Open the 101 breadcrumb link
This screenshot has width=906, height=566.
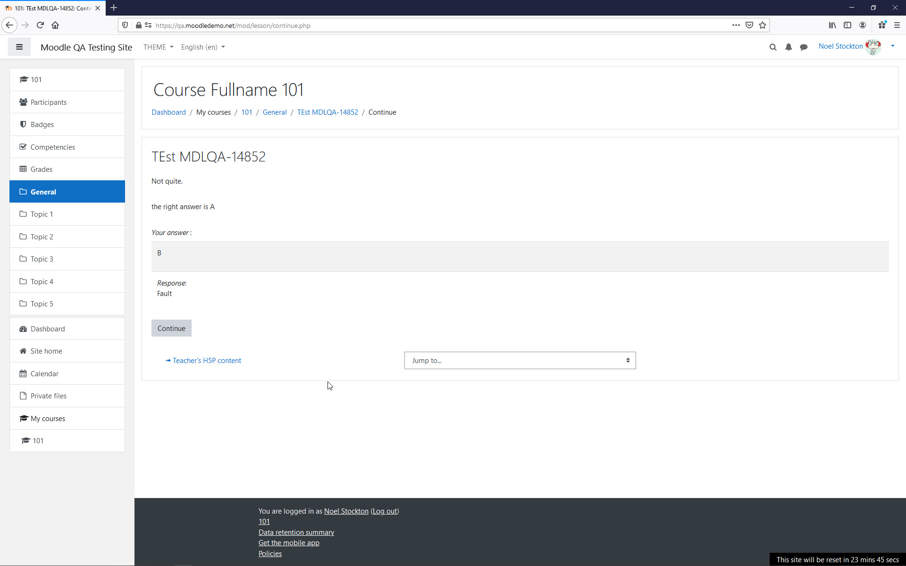point(247,112)
